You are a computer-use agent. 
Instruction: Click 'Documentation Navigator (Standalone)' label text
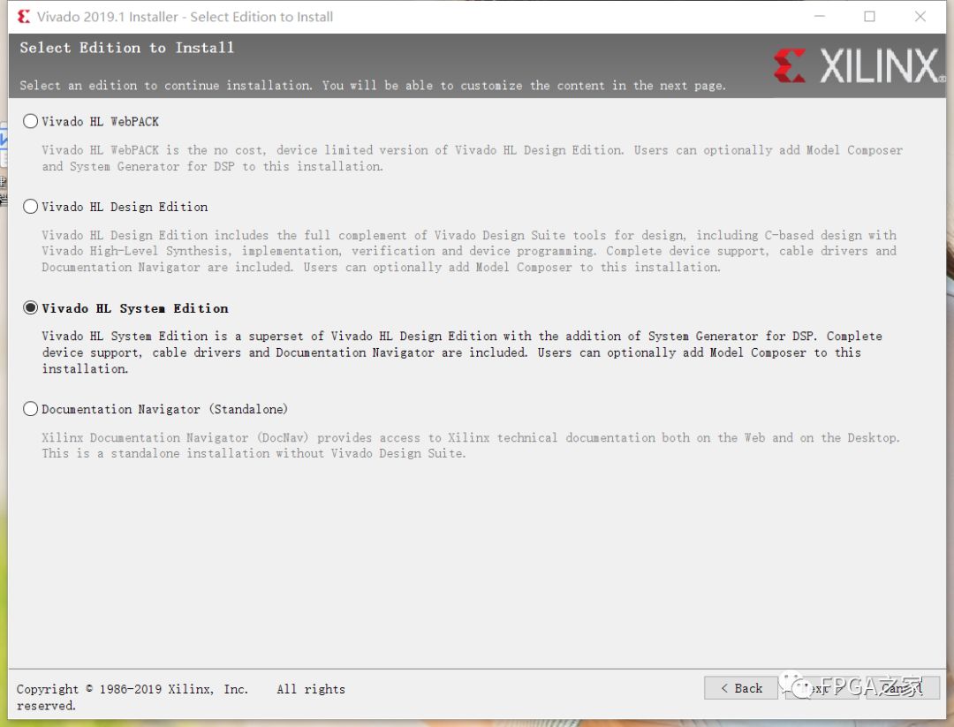(164, 409)
